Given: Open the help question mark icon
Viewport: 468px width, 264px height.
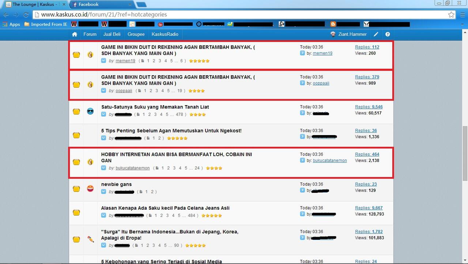Looking at the screenshot, I should pos(388,34).
